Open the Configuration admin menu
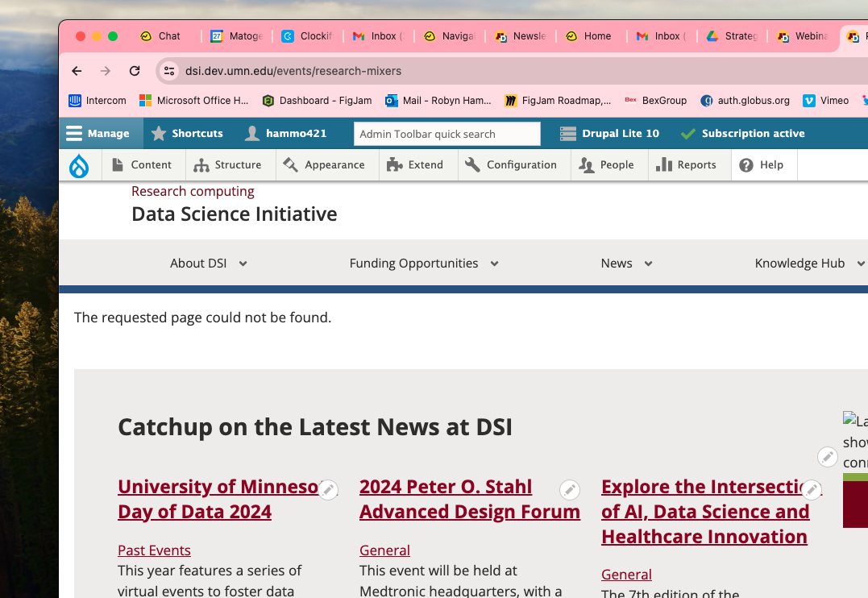Screen dimensions: 868x598 tap(512, 165)
